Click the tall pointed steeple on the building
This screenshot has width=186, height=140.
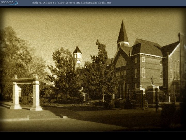(x=122, y=33)
